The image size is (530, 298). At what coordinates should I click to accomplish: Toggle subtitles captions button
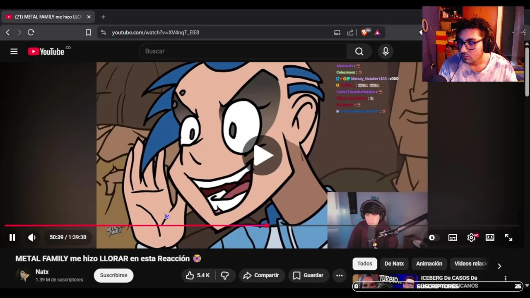[x=453, y=238]
